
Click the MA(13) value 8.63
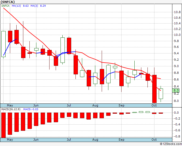pos(26,6)
